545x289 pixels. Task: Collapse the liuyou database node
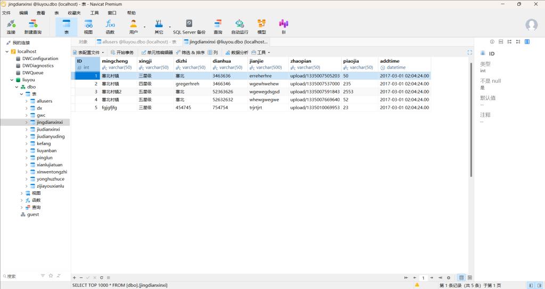tap(12, 80)
